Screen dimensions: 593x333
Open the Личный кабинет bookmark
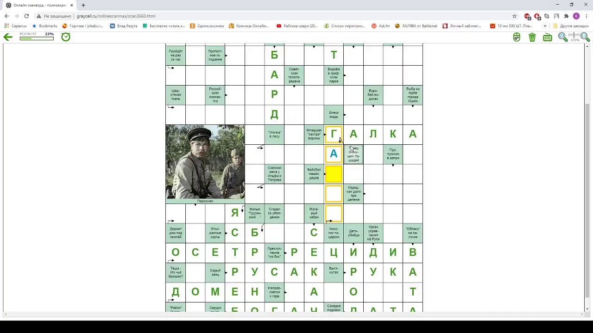coord(462,26)
